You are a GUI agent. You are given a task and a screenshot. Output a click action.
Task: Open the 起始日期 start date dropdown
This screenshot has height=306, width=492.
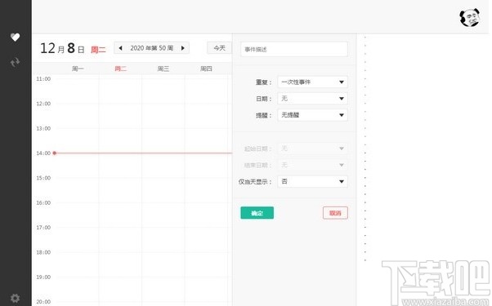coord(312,149)
